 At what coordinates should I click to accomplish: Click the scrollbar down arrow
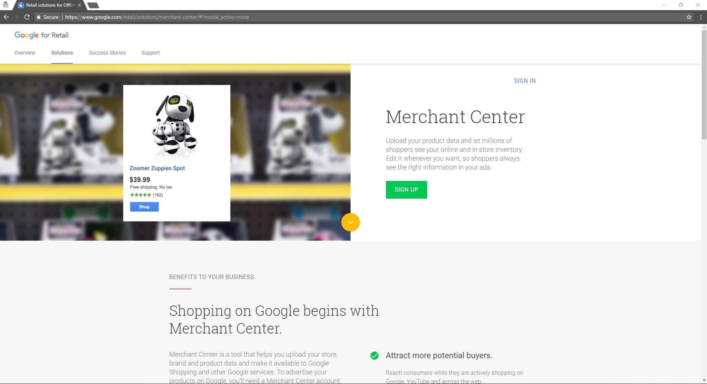coord(704,380)
